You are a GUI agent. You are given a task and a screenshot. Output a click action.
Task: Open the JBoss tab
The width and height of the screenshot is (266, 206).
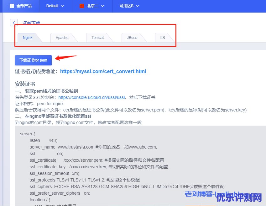132,38
